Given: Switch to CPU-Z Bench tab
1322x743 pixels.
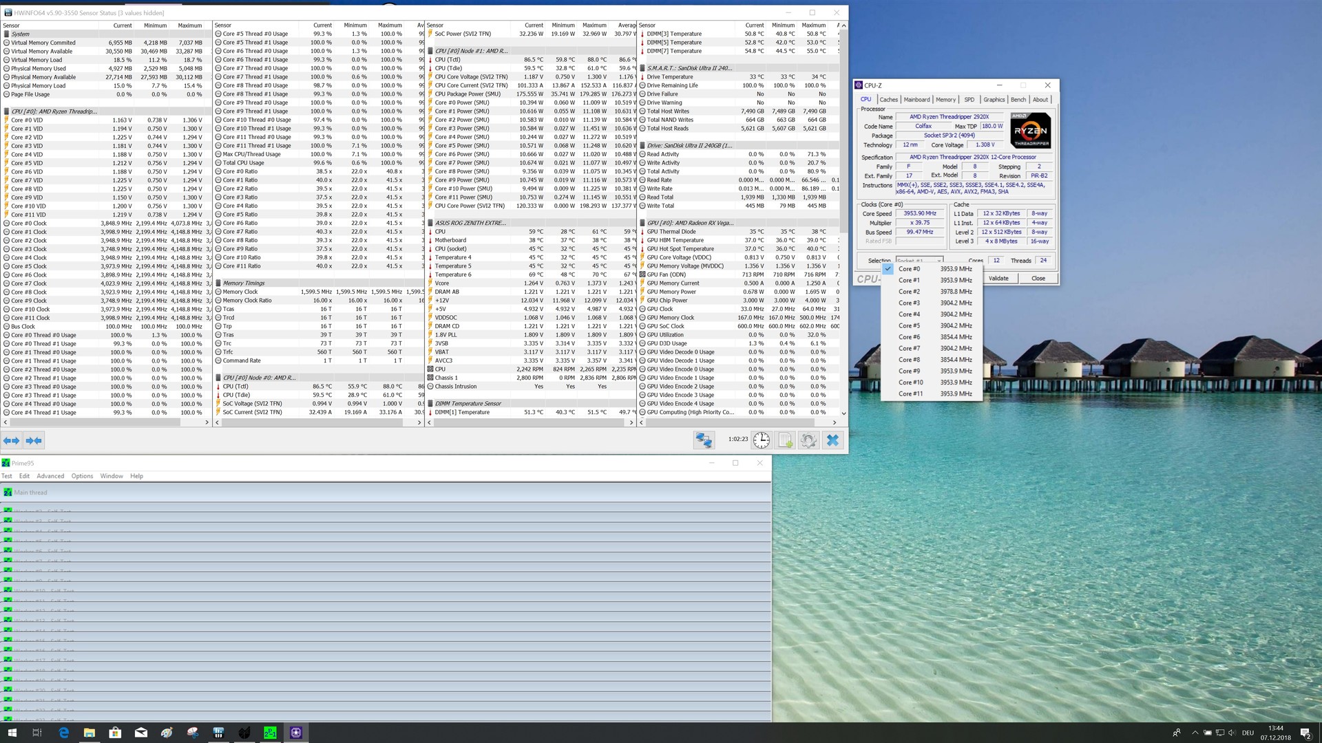Looking at the screenshot, I should tap(1018, 100).
